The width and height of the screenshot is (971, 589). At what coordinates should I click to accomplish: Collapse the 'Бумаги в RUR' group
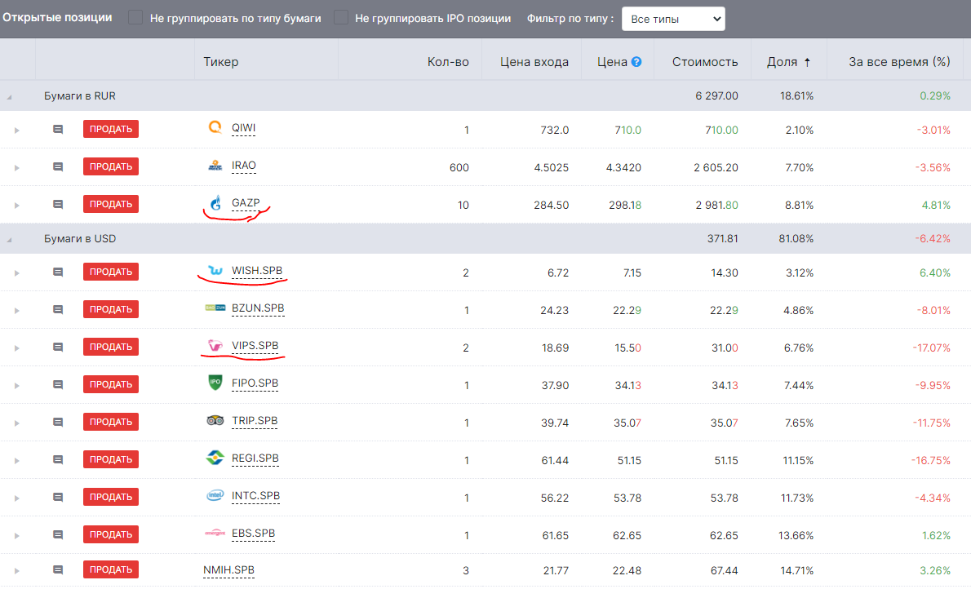pos(9,96)
